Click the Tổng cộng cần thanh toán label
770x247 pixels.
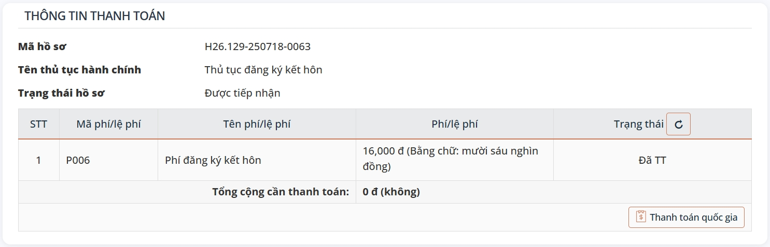[x=281, y=192]
